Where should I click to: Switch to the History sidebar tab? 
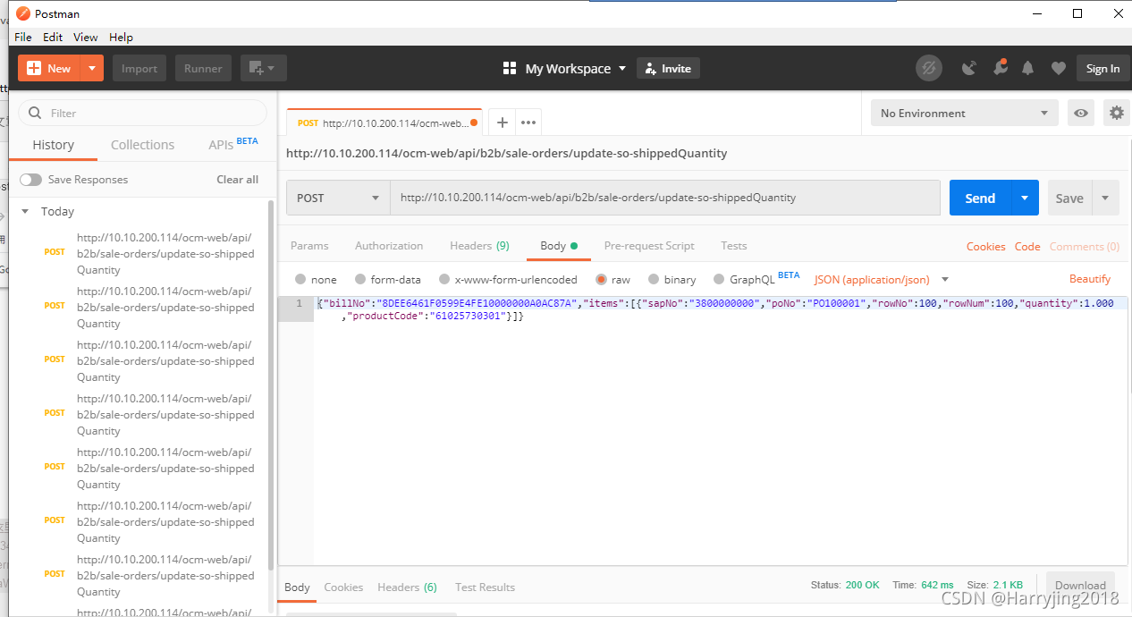pyautogui.click(x=54, y=145)
